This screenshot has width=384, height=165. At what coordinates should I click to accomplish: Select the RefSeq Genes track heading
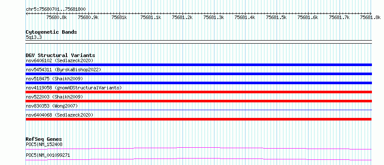(x=44, y=139)
